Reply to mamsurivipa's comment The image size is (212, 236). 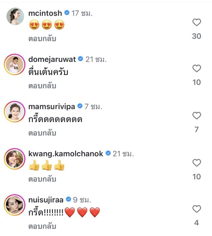(x=42, y=133)
